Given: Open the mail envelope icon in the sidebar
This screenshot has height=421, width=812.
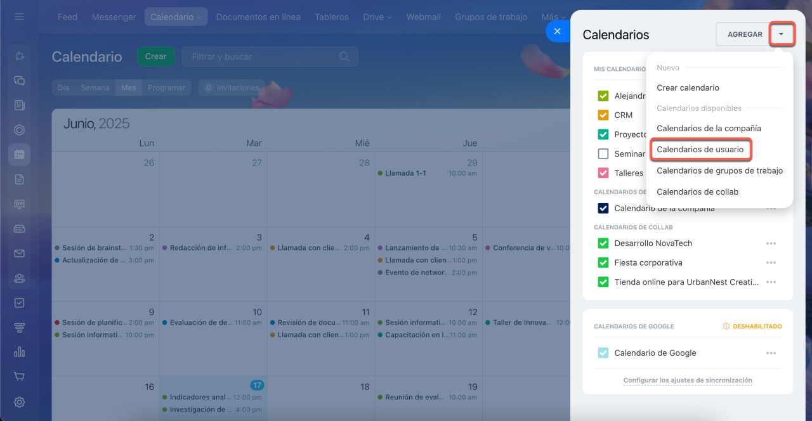Looking at the screenshot, I should pos(19,254).
